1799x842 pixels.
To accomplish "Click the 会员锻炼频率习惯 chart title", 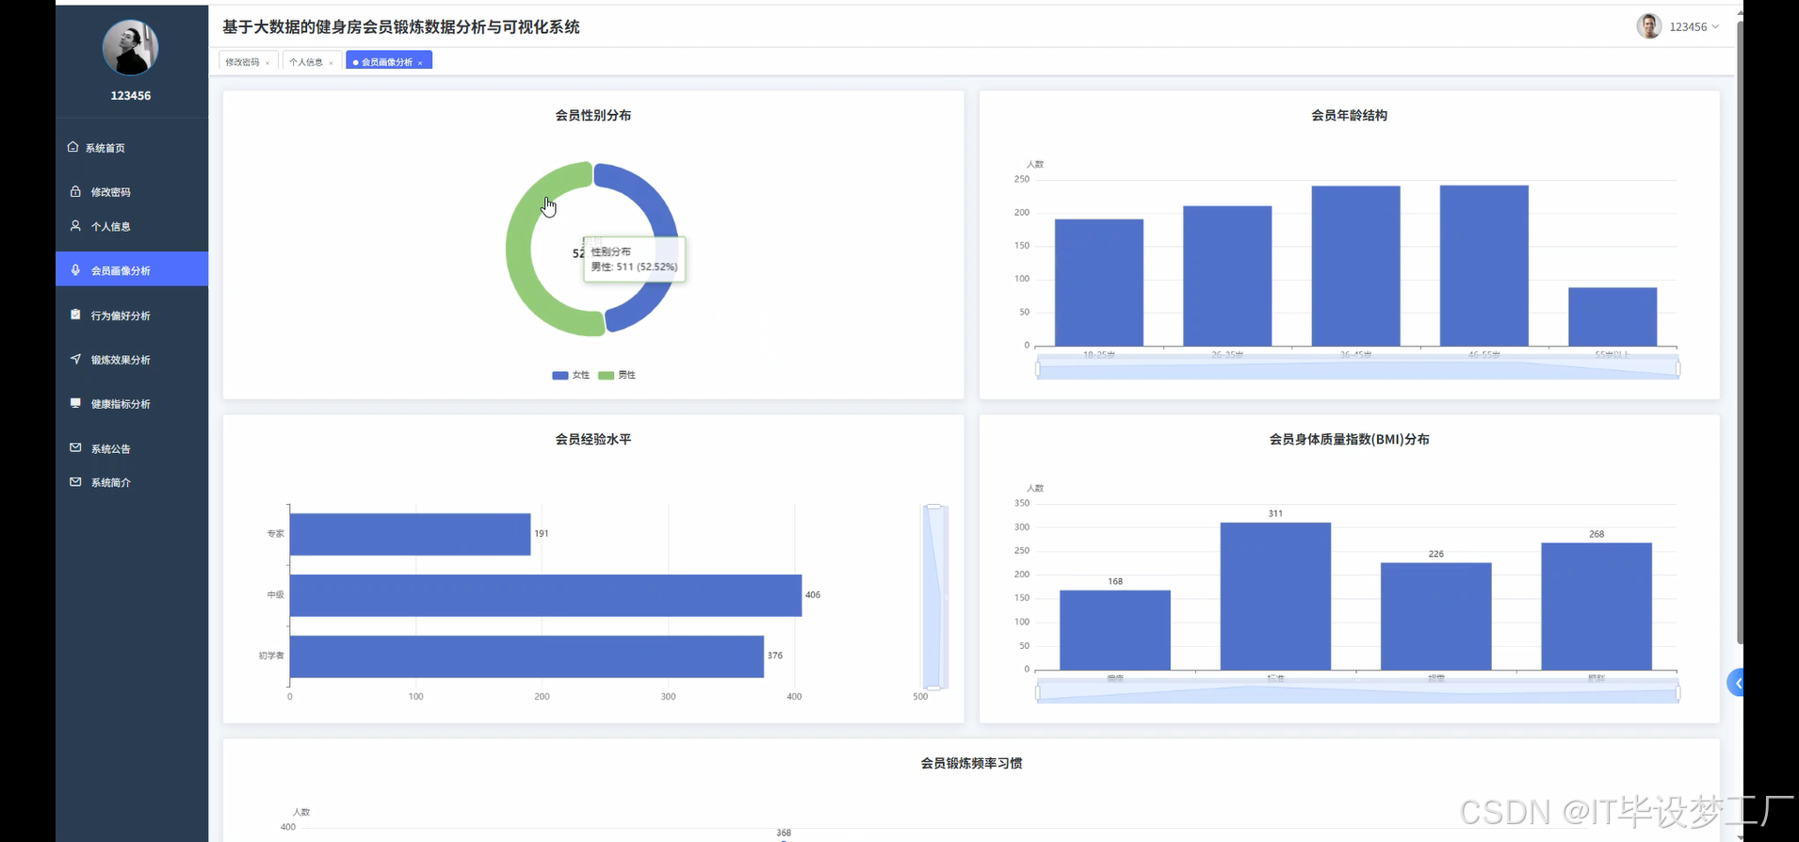I will click(x=971, y=763).
